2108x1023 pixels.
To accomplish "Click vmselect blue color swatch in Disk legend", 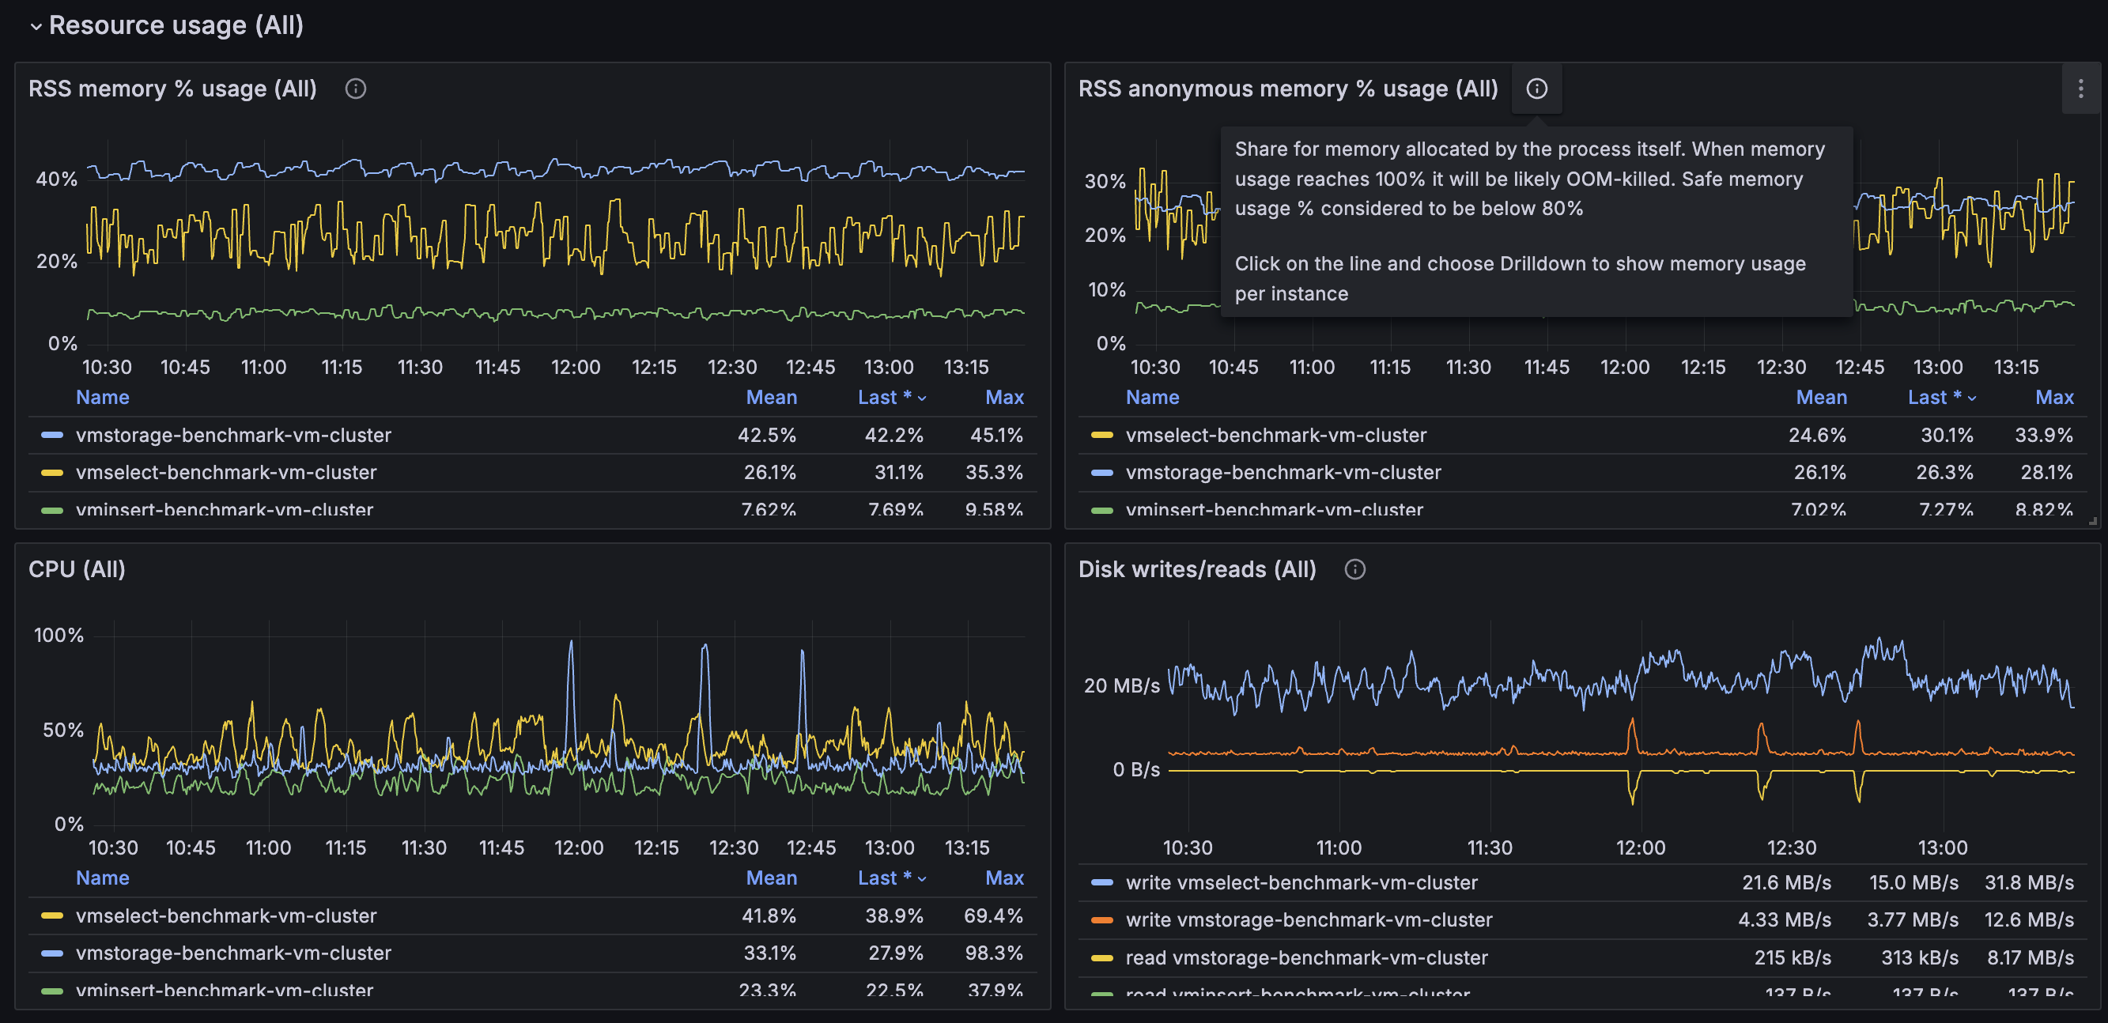I will pos(1101,882).
